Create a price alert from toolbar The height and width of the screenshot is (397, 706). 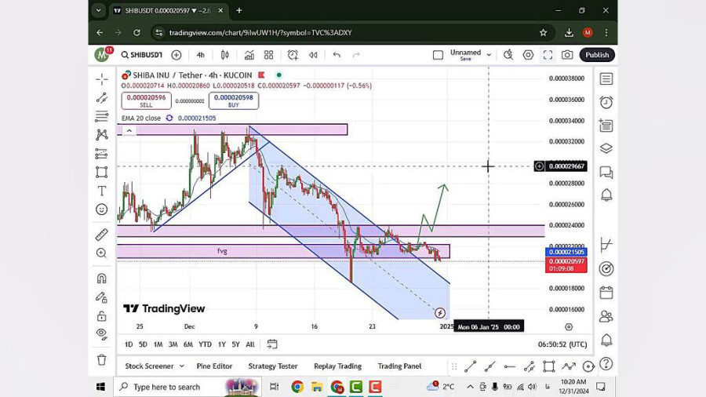coord(293,55)
